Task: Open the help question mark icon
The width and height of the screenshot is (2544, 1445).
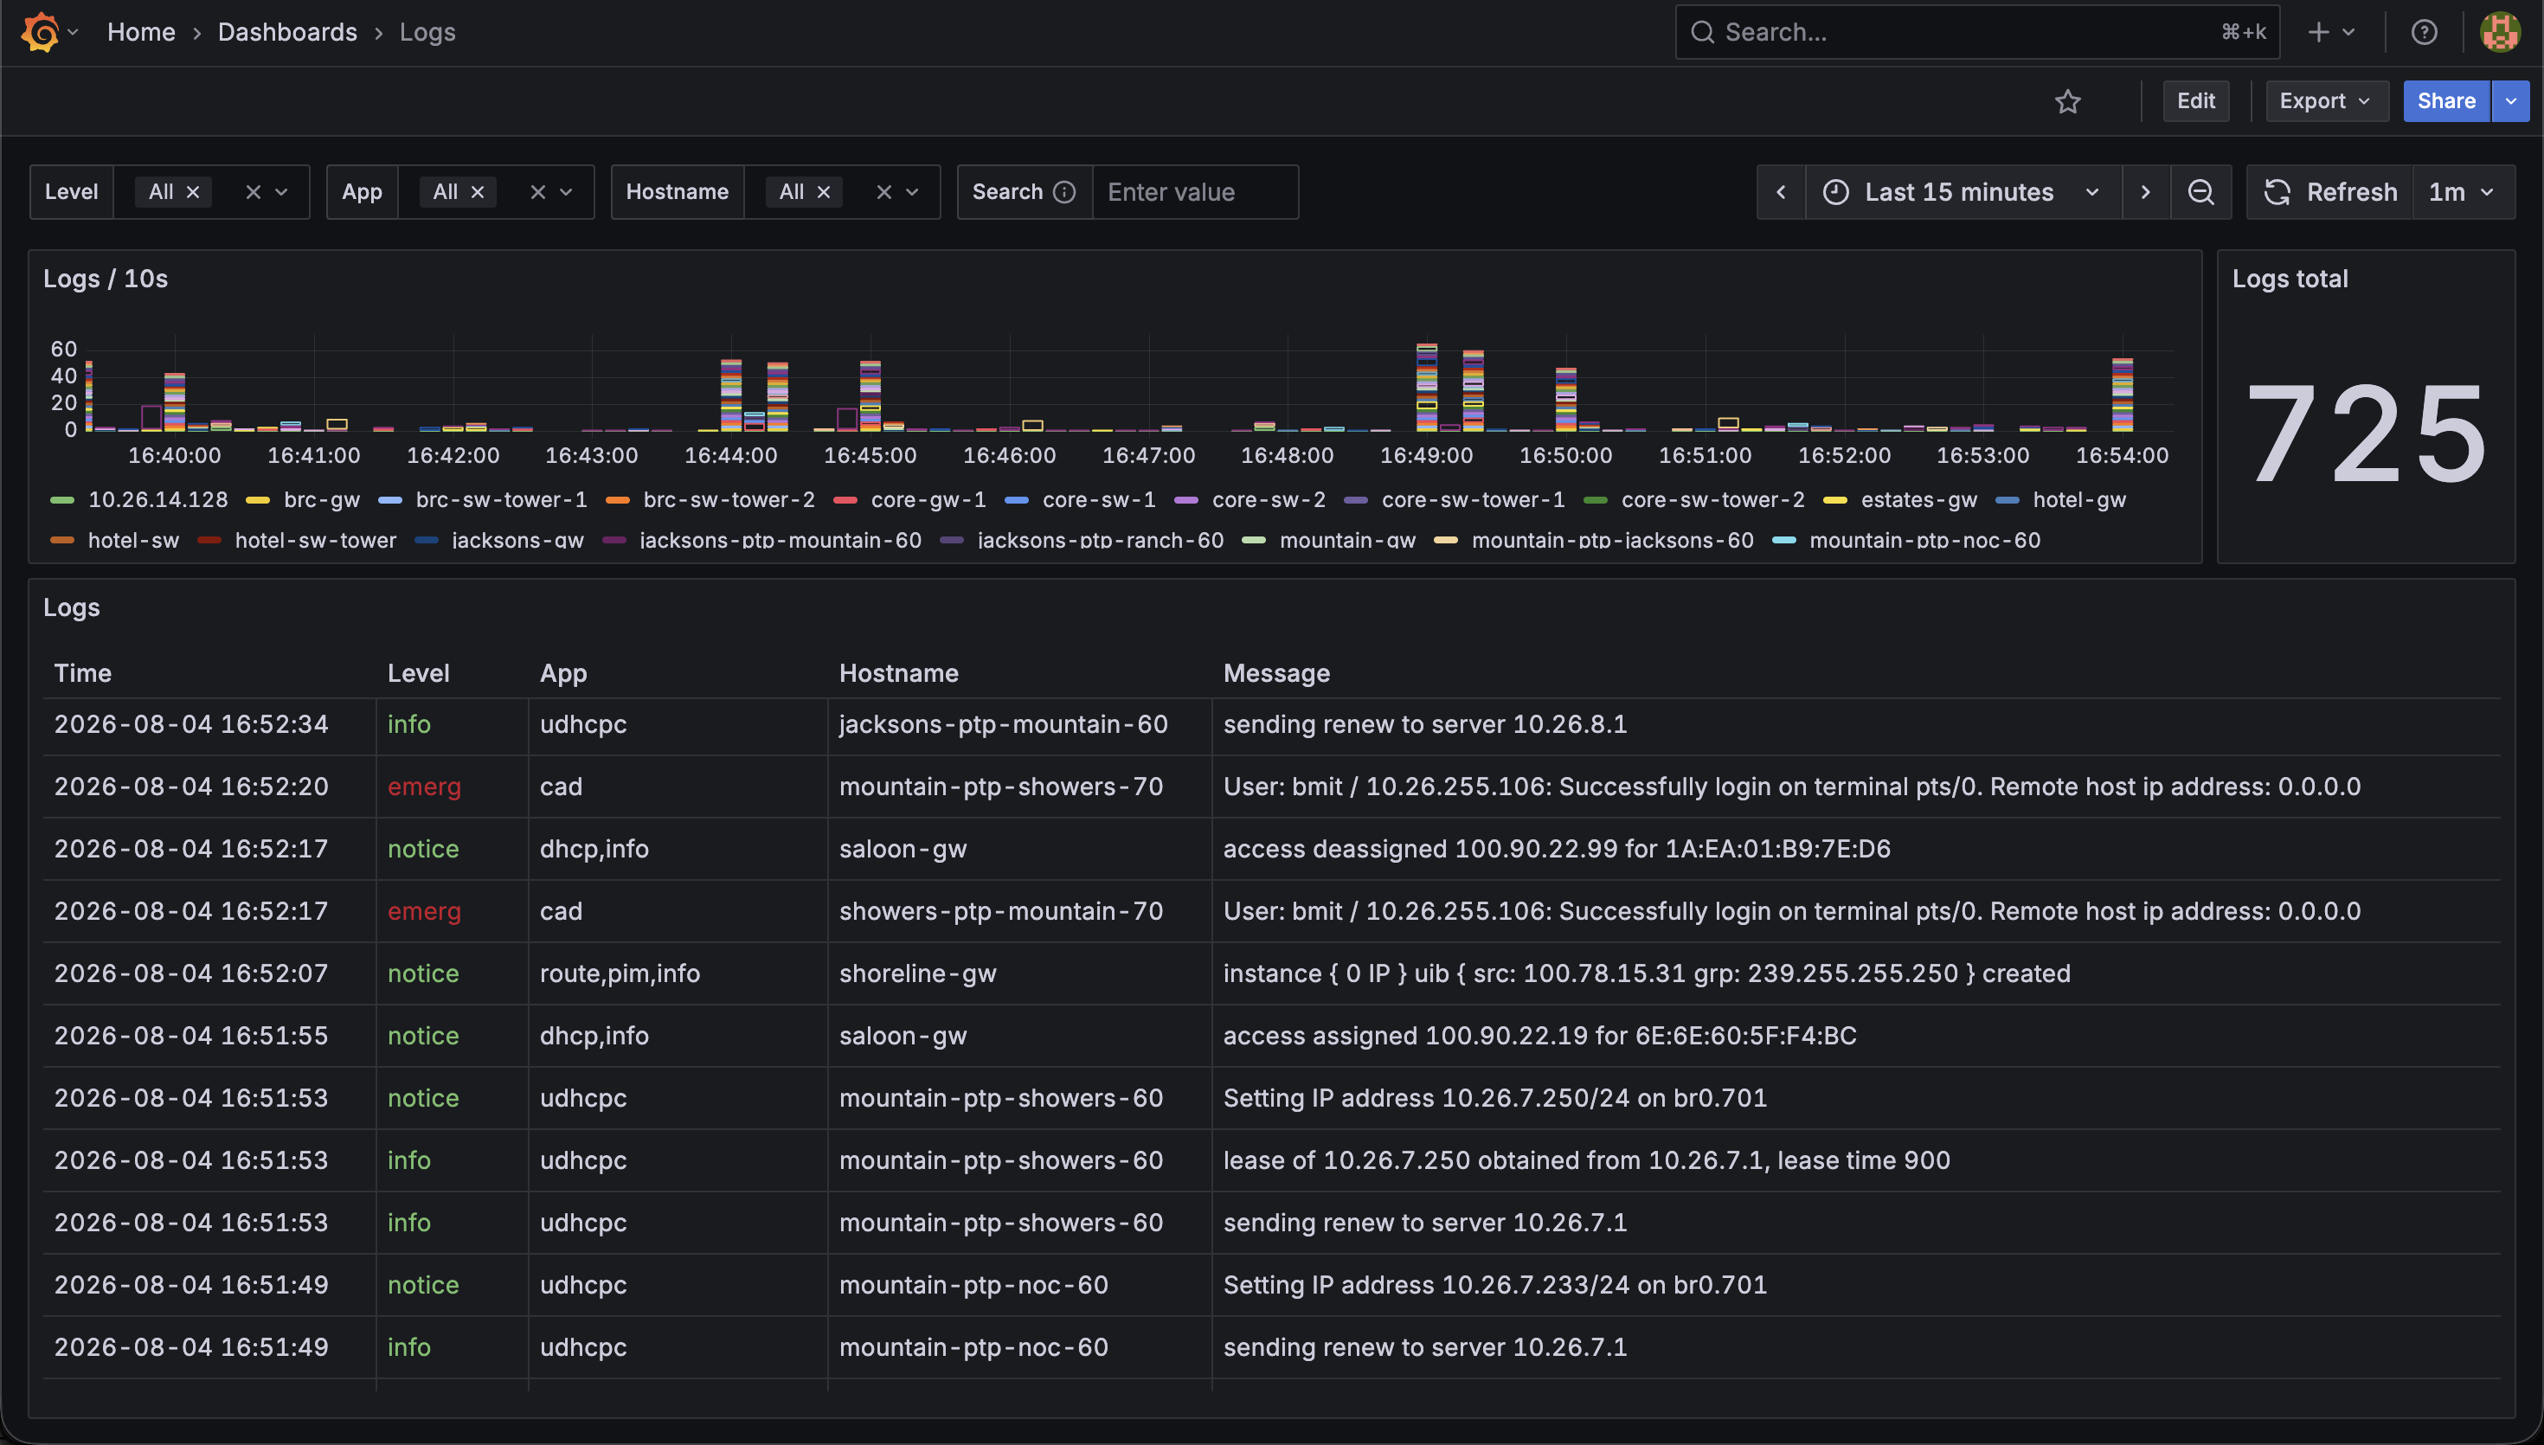Action: 2424,32
